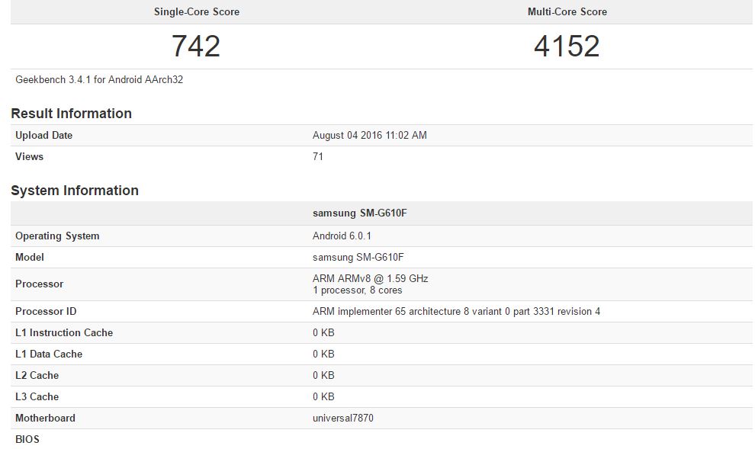The height and width of the screenshot is (449, 755).
Task: Click the Processor ID value text
Action: [456, 311]
